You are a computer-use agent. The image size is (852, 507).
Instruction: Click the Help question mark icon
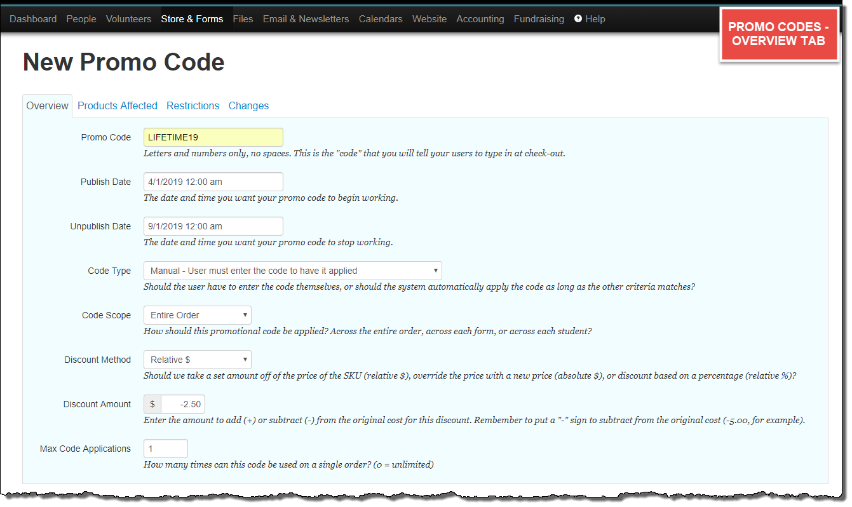click(578, 19)
